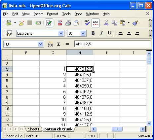
Task: Click the Print File Directly icon
Action: point(68,23)
